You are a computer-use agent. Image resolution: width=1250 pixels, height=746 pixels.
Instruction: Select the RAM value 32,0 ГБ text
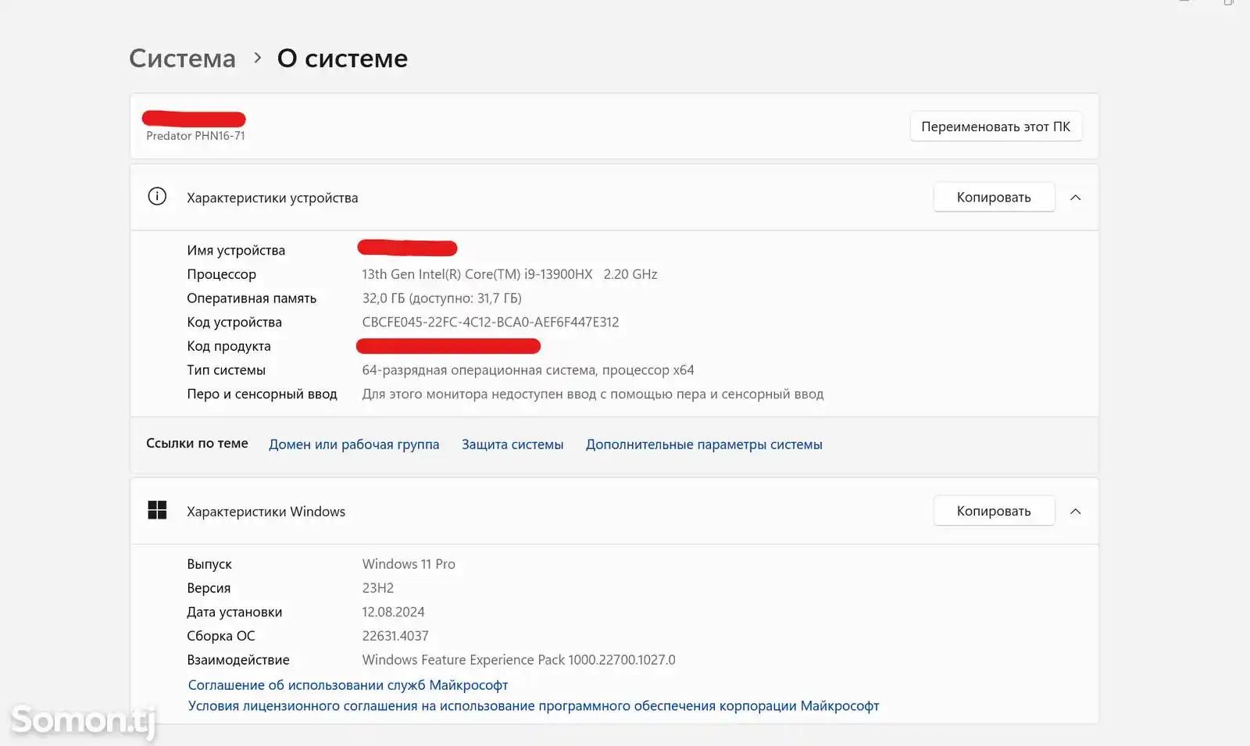pos(441,298)
